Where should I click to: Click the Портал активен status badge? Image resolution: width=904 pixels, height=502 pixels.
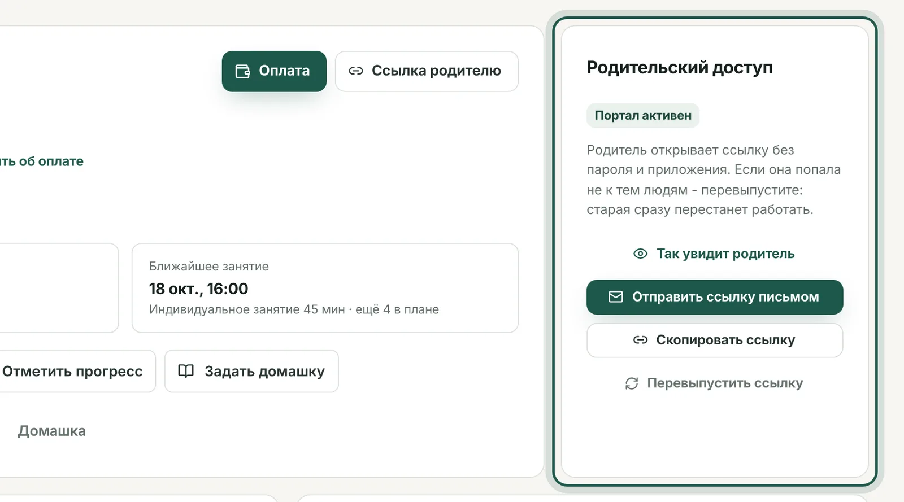[643, 115]
